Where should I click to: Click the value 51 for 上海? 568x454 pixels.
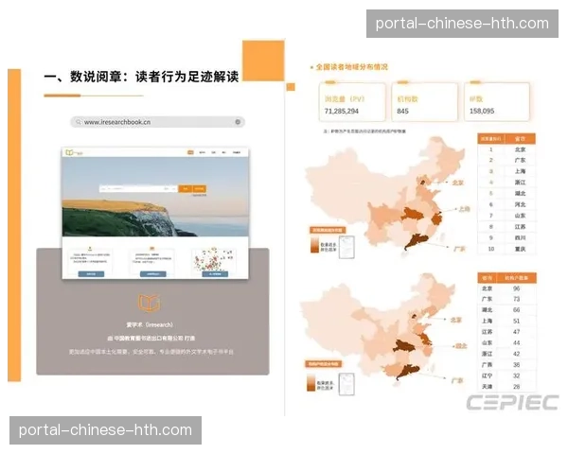tap(517, 322)
